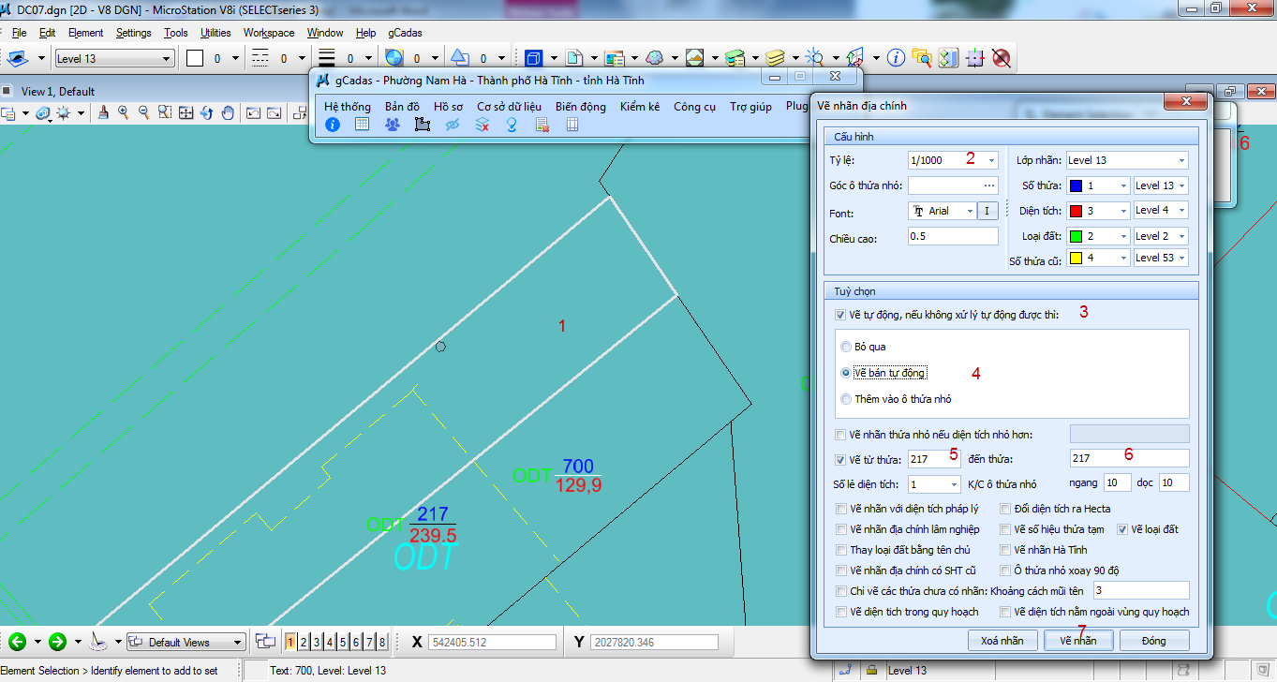Open the Workspace menu

pyautogui.click(x=269, y=33)
